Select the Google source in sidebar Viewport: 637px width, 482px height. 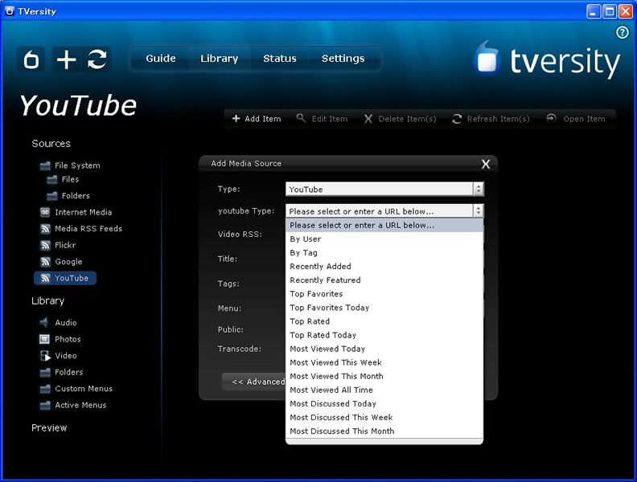coord(68,262)
